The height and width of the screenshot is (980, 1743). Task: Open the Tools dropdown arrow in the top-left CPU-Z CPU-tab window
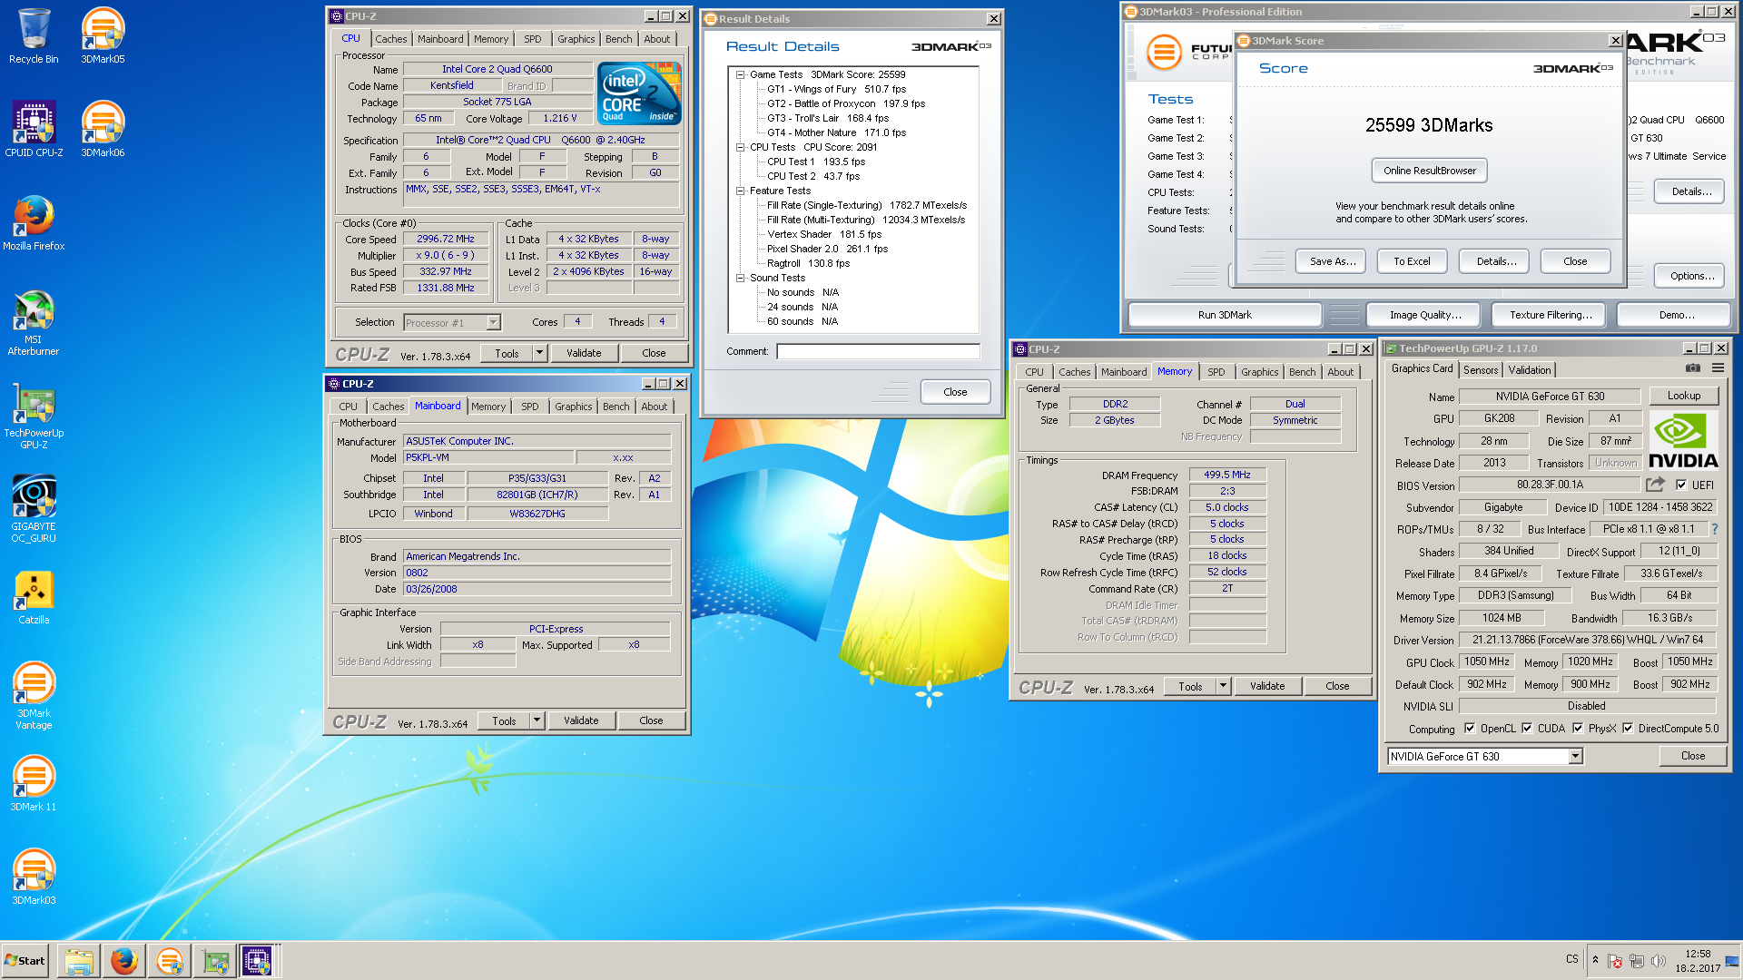click(539, 353)
